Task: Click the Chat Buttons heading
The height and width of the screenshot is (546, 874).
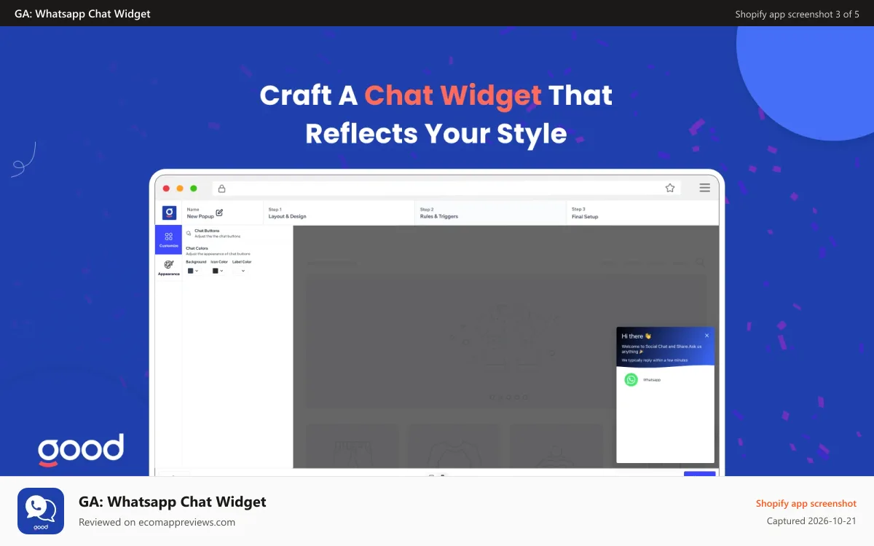Action: pos(207,231)
